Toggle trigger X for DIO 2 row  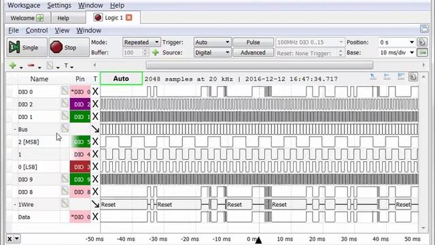point(95,104)
